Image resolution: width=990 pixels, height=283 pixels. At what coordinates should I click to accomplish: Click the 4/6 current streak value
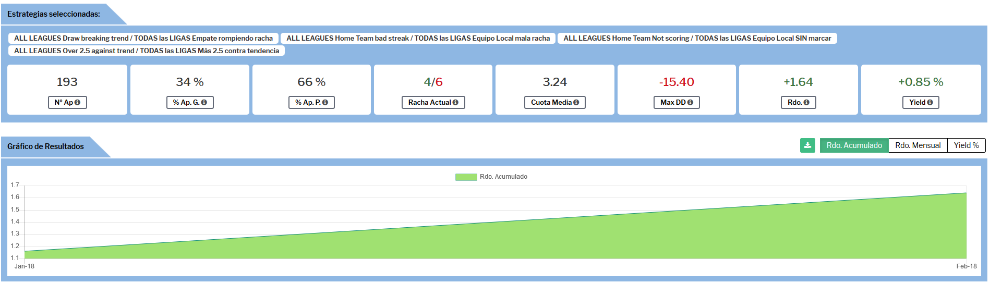(x=433, y=82)
